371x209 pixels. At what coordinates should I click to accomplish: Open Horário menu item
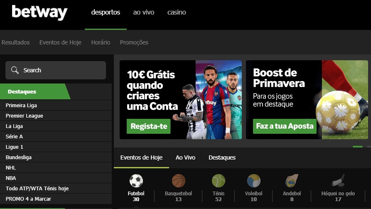101,42
